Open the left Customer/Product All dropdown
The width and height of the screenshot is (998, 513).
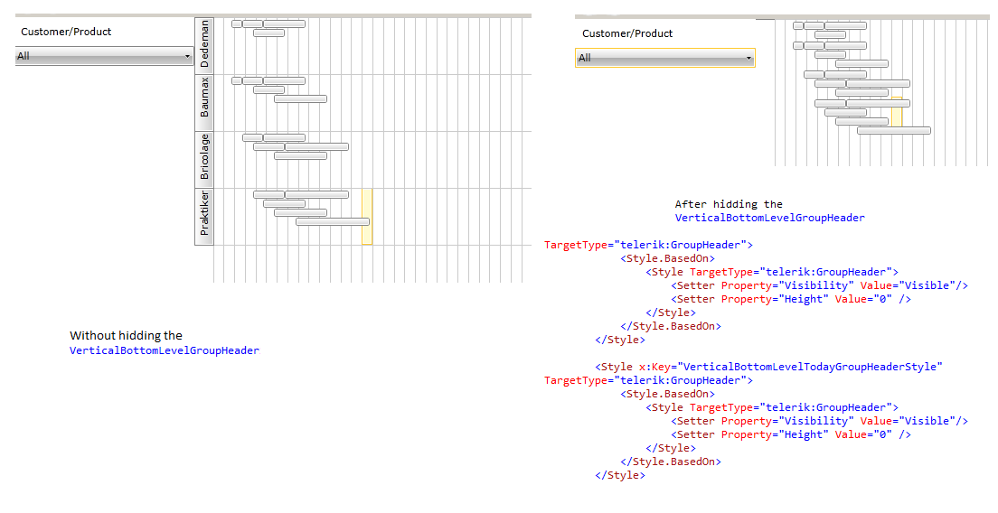pyautogui.click(x=104, y=56)
